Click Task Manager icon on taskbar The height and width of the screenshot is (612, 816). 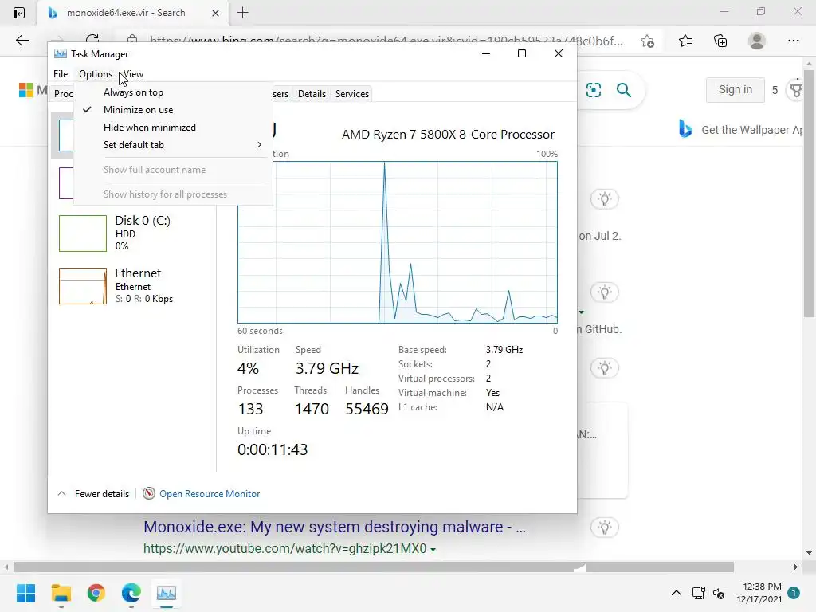[x=167, y=593]
